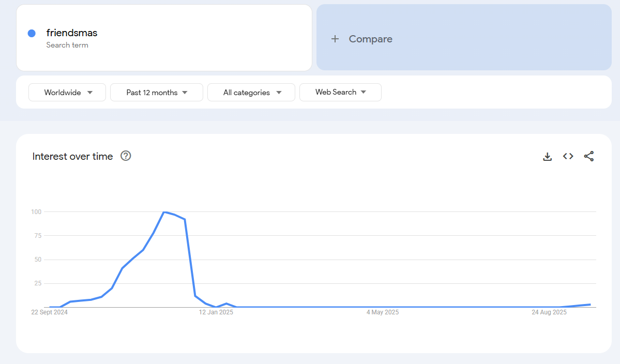This screenshot has width=620, height=364.
Task: Edit the friendsmas search term field
Action: [x=164, y=38]
